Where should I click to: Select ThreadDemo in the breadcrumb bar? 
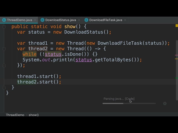pyautogui.click(x=15, y=115)
